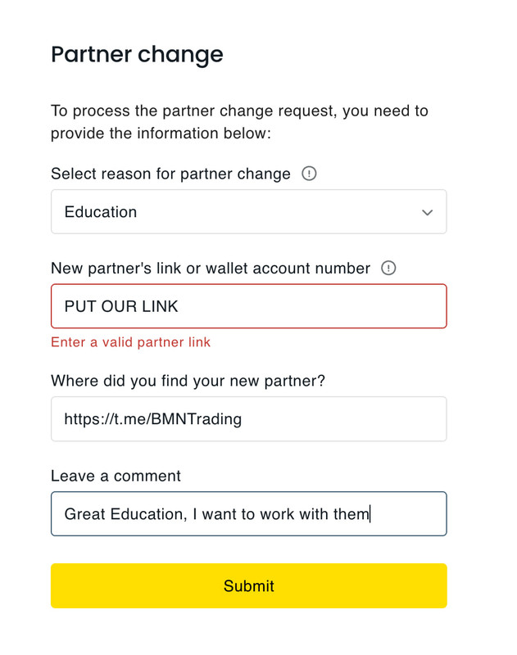Place cursor after "them" in the comment

(x=370, y=514)
